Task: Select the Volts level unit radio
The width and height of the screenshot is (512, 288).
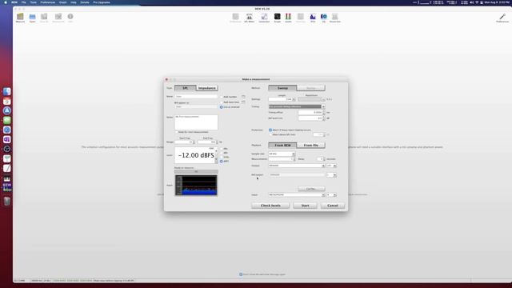Action: tap(222, 157)
